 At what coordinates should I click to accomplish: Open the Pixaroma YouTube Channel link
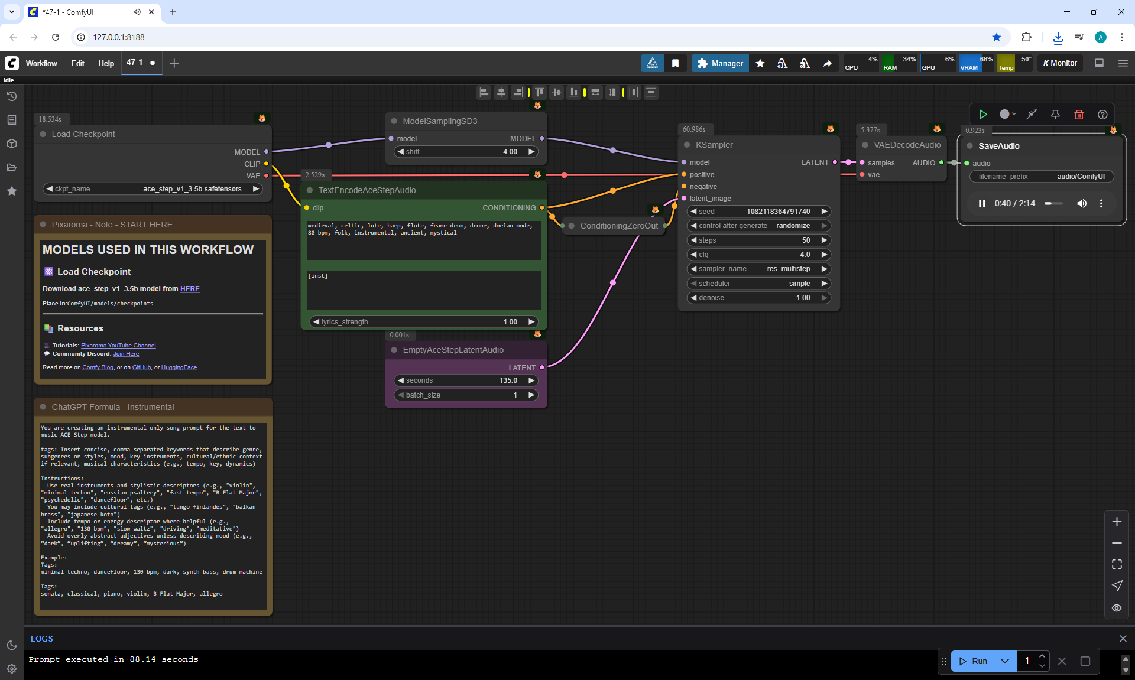(x=118, y=346)
